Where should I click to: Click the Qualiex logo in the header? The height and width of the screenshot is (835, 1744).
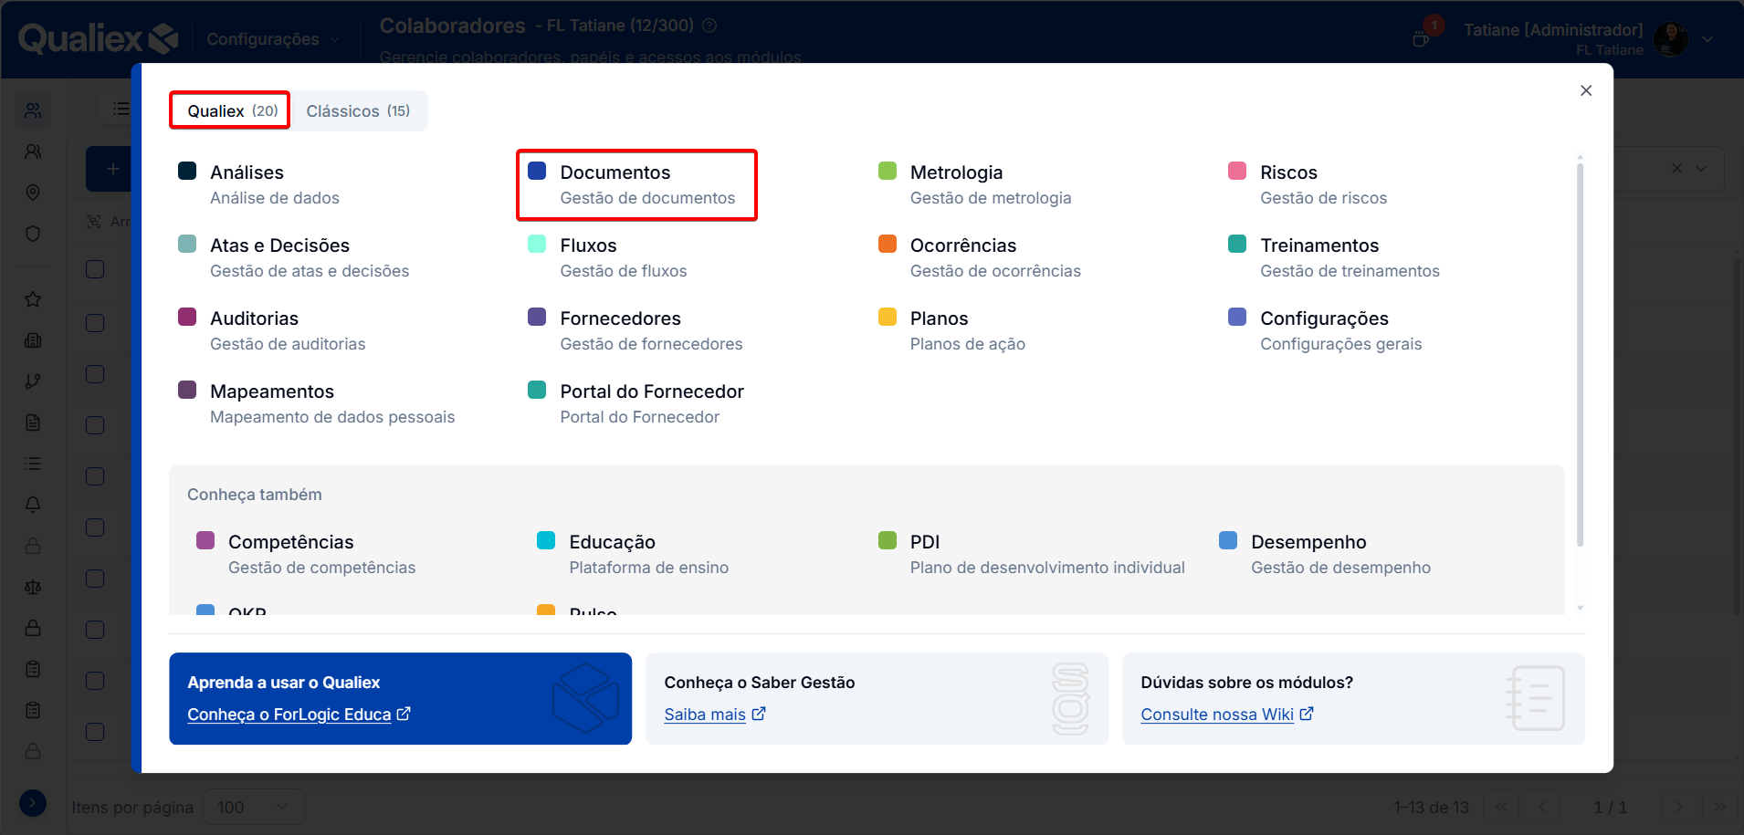[98, 38]
